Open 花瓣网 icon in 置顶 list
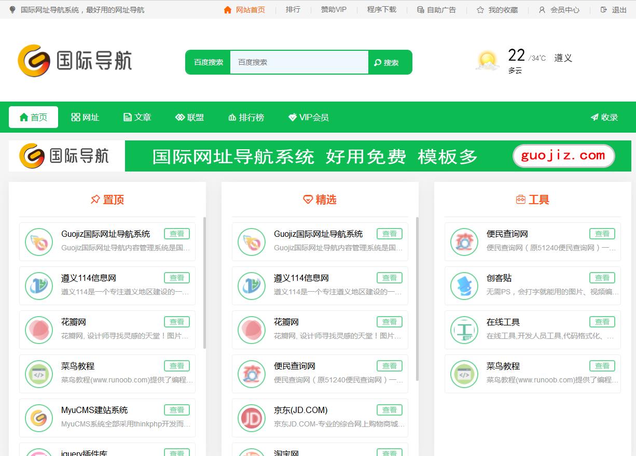 click(x=39, y=330)
